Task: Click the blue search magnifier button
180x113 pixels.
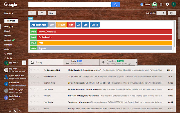Action: [116, 5]
